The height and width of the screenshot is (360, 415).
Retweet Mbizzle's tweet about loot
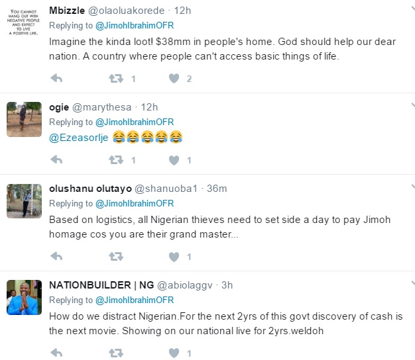click(115, 79)
